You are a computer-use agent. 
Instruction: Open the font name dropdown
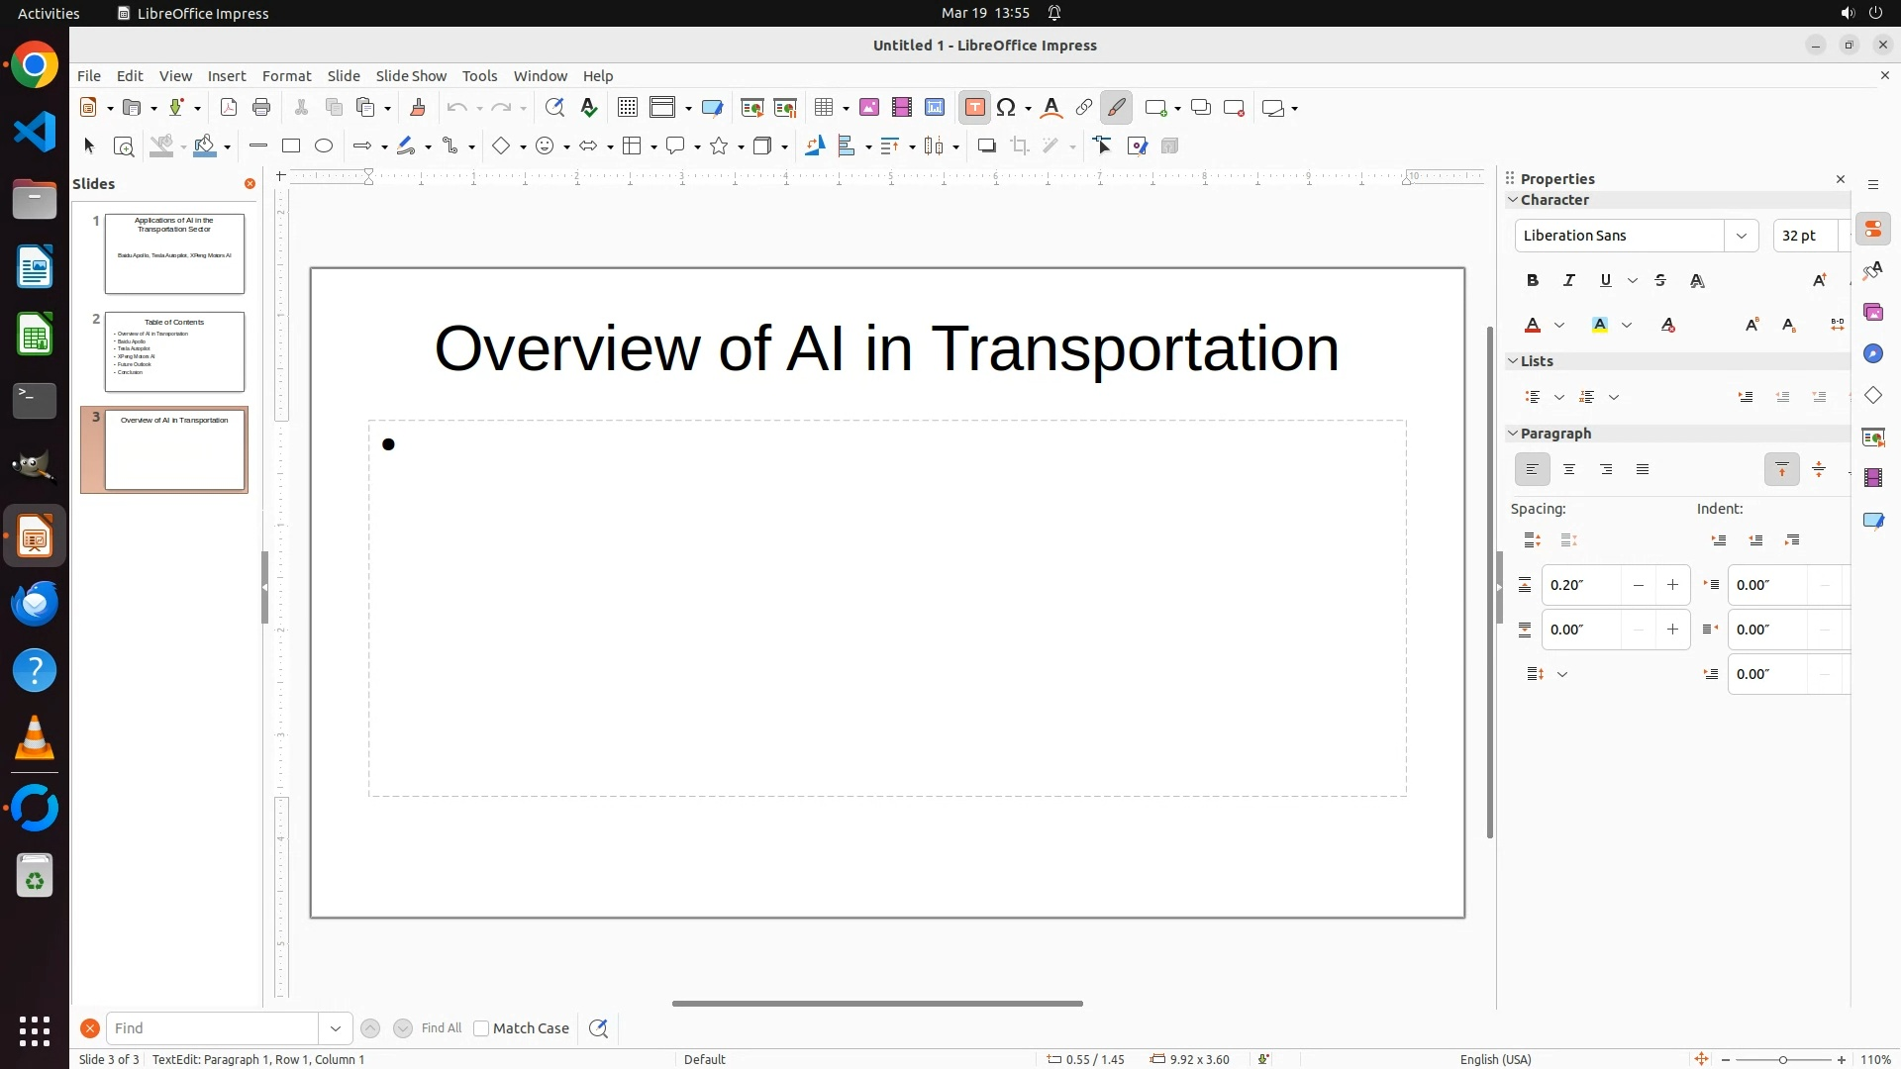(1741, 236)
